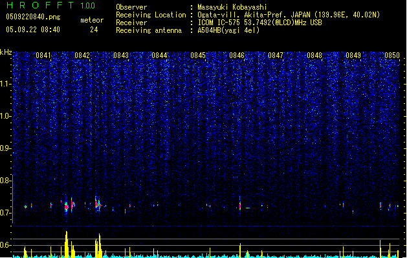Select observer name Masayuki Kobayashi
The image size is (407, 258).
(232, 7)
